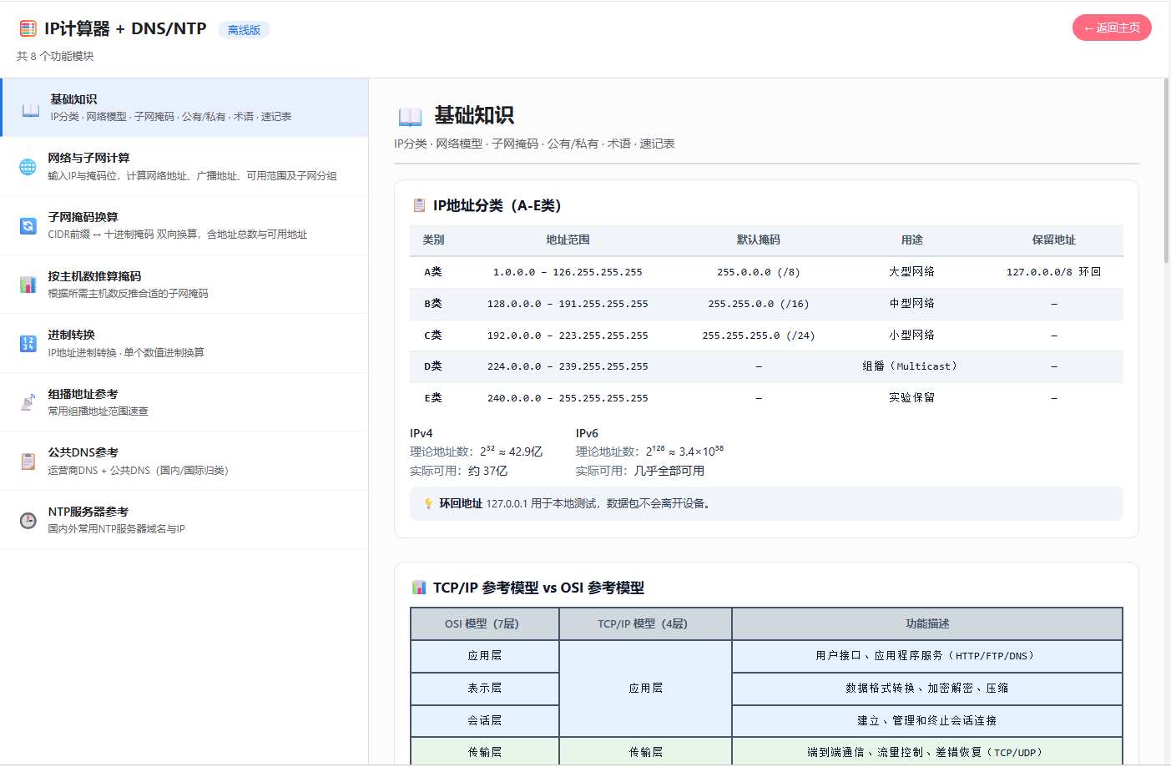Viewport: 1171px width, 767px height.
Task: Click the C类 row label
Action: pos(433,336)
